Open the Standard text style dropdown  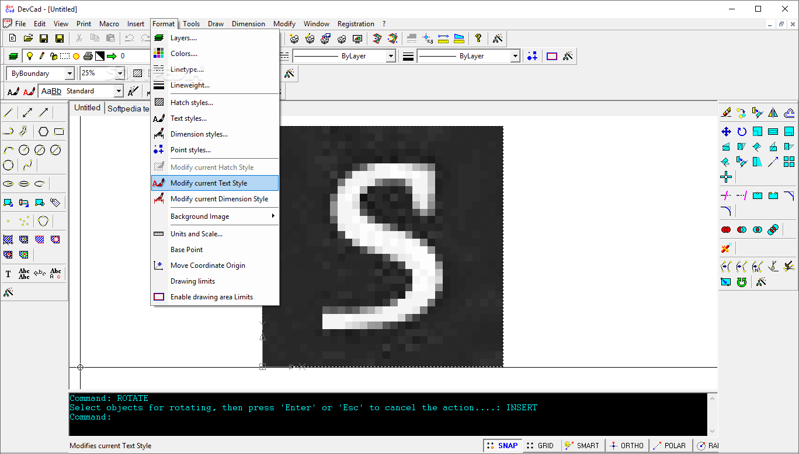pyautogui.click(x=119, y=91)
